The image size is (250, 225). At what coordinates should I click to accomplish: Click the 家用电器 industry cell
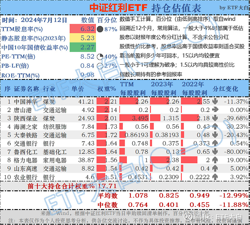(x=55, y=160)
